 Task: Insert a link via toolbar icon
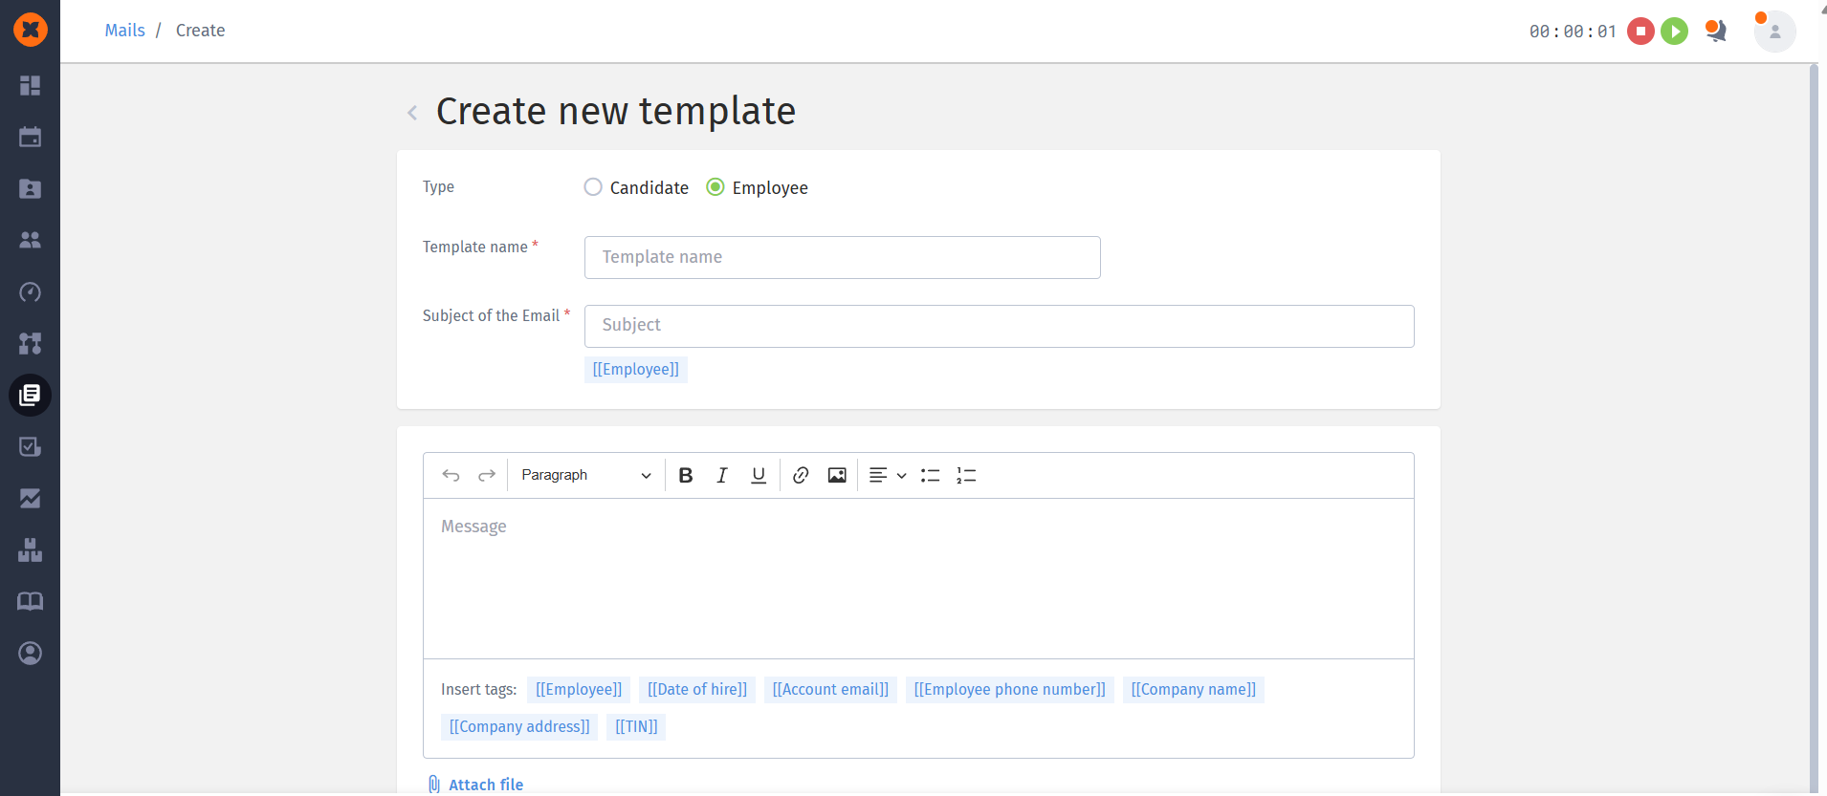tap(801, 476)
